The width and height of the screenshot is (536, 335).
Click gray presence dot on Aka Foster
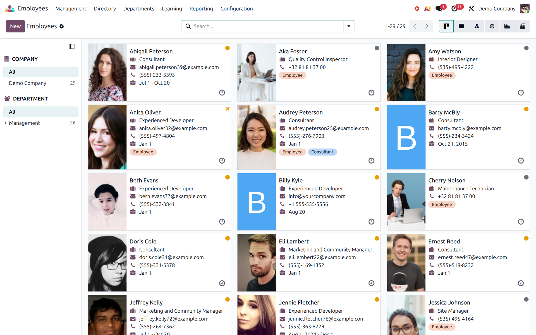(x=377, y=48)
